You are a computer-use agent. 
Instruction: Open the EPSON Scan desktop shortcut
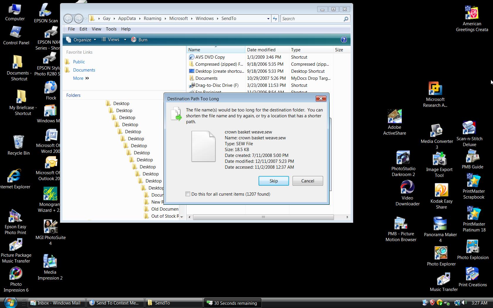46,13
